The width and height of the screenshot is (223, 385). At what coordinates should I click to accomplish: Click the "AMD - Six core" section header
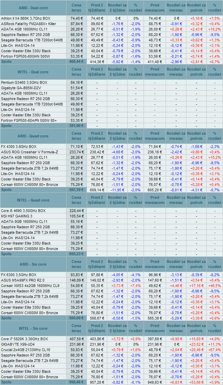click(x=33, y=264)
